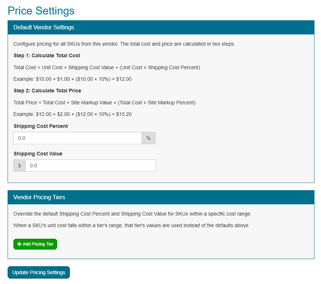Click the Total Price formula line
The image size is (321, 284).
coord(104,103)
